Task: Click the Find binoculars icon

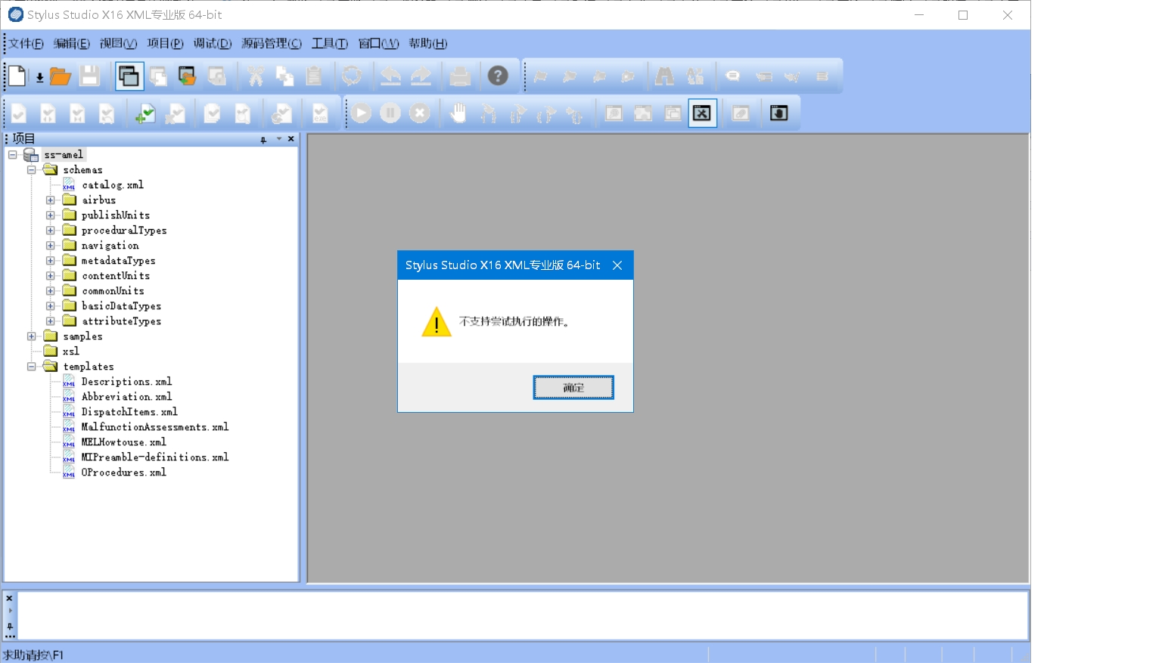Action: 664,76
